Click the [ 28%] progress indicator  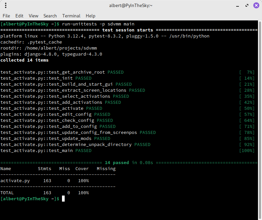pyautogui.click(x=247, y=90)
